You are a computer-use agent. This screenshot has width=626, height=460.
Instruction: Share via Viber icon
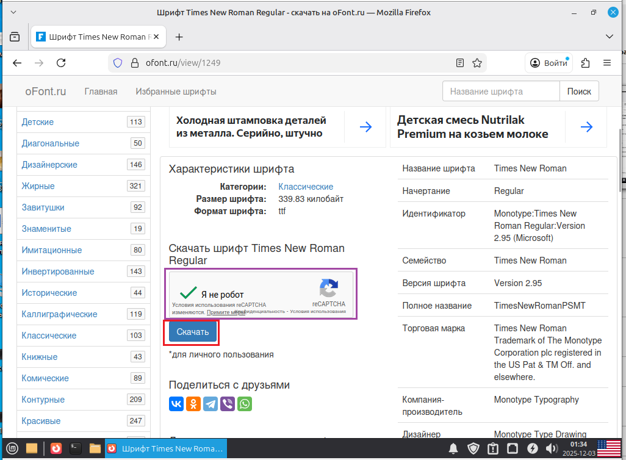[228, 404]
